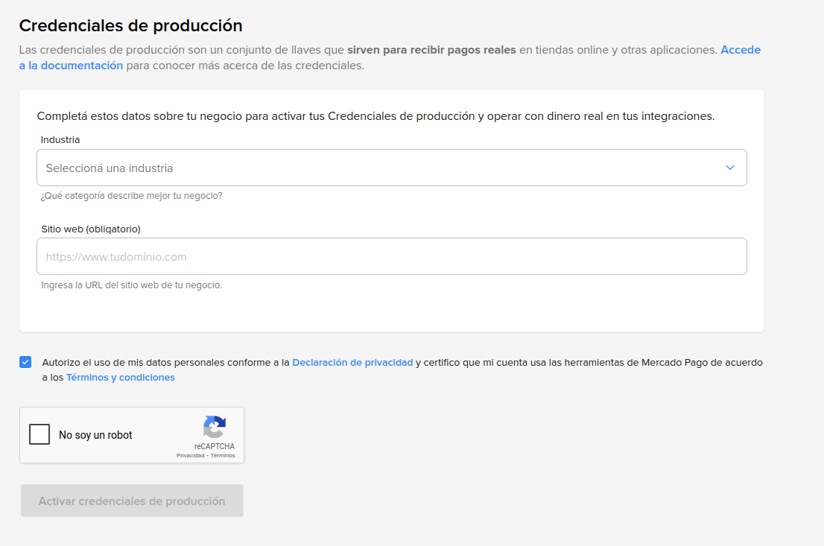Check the 'No soy un robot' box
824x546 pixels.
(x=39, y=434)
